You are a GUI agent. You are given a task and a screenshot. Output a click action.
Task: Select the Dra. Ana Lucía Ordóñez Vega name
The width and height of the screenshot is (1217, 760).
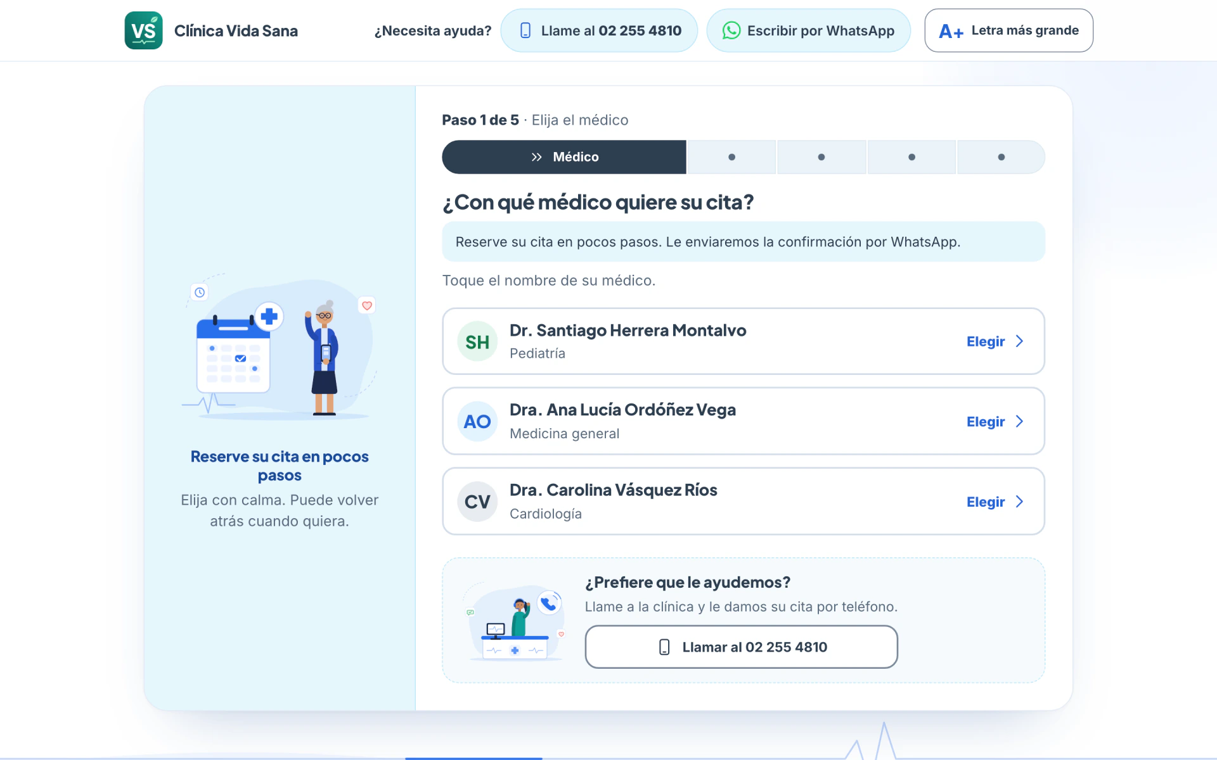pos(622,410)
